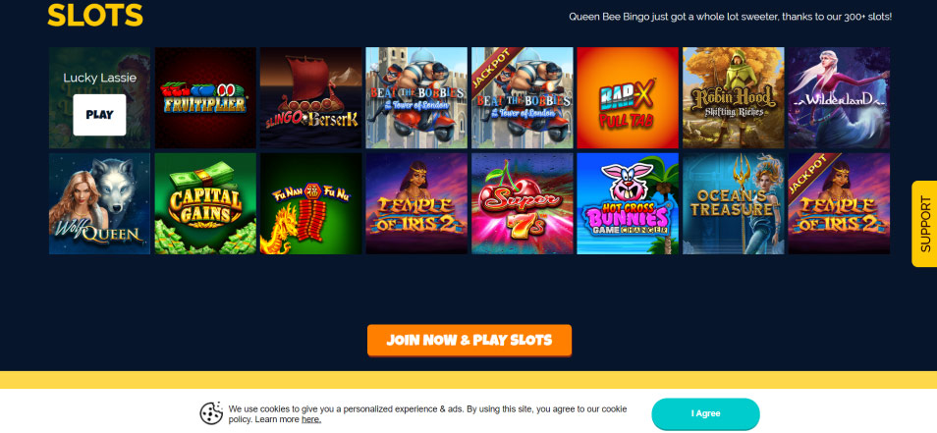
Task: Click the PLAY button on Lucky Lassie
Action: click(x=99, y=115)
